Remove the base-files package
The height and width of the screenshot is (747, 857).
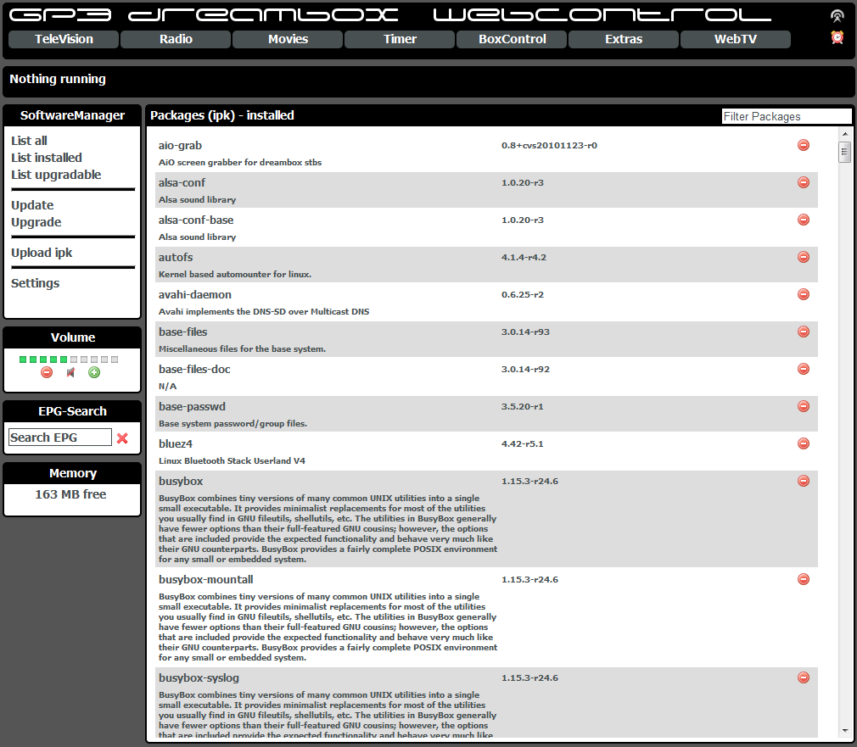pos(803,332)
